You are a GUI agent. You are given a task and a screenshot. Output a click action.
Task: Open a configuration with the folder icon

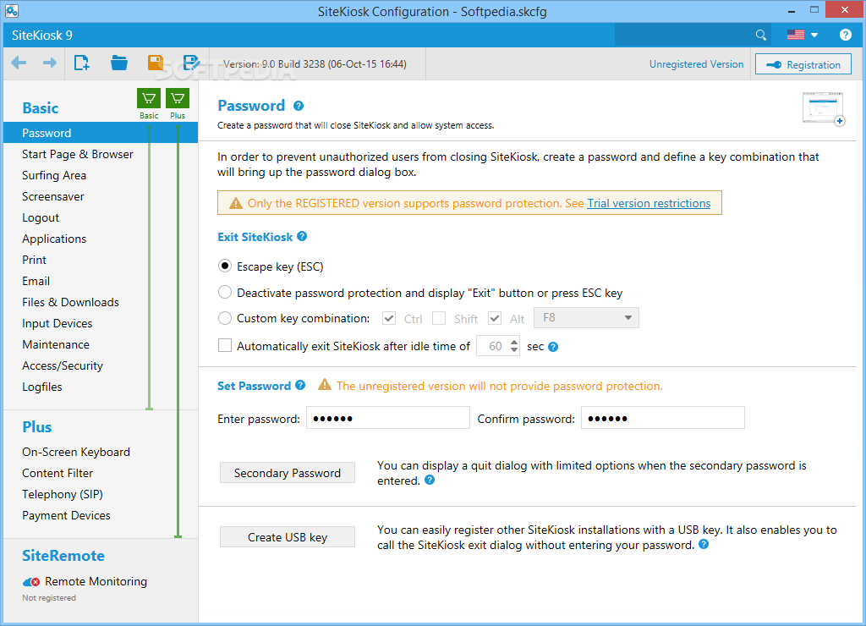click(x=118, y=63)
